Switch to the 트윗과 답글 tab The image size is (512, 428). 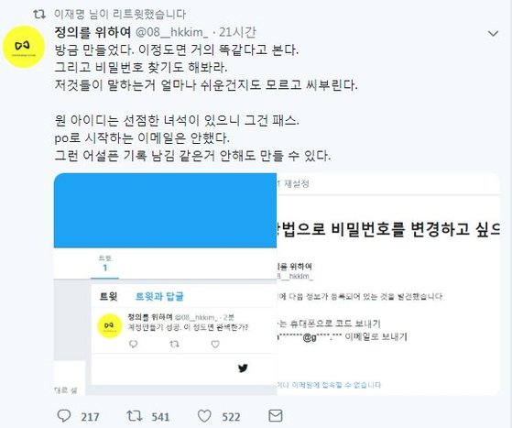tap(159, 296)
